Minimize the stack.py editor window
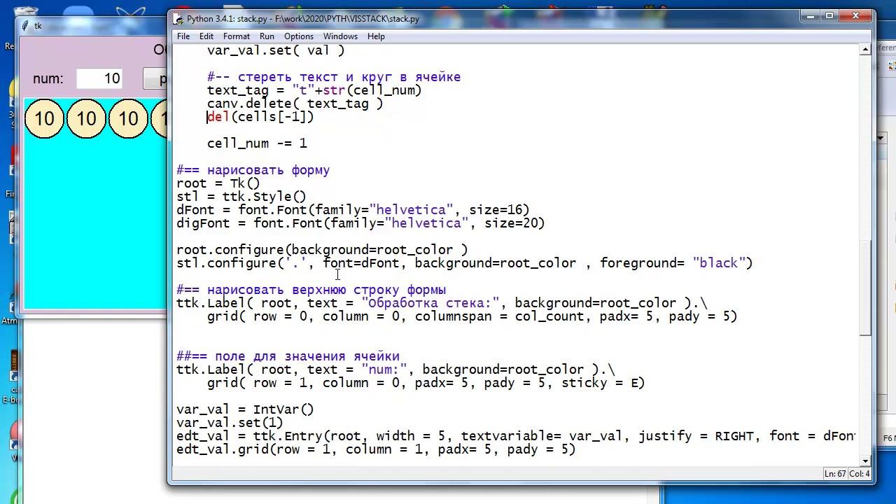The width and height of the screenshot is (896, 504). tap(812, 16)
